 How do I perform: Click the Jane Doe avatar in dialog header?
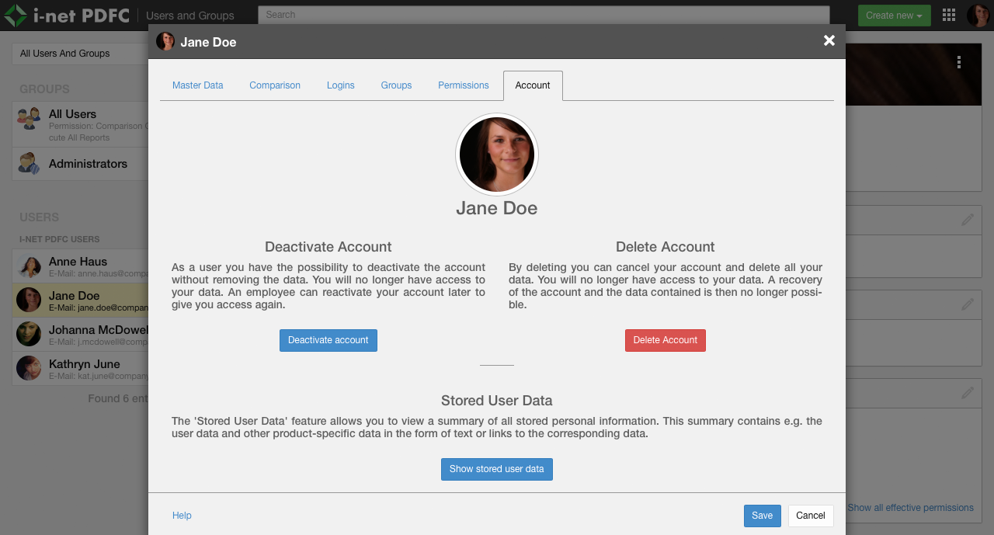pos(165,41)
